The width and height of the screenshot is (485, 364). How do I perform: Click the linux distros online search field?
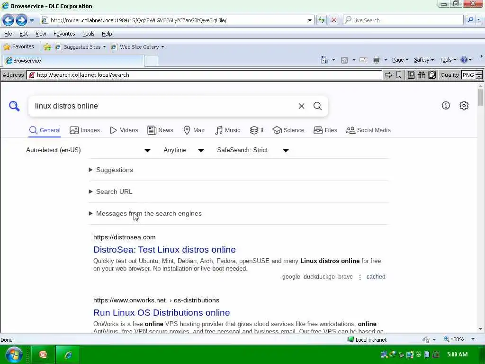point(164,106)
